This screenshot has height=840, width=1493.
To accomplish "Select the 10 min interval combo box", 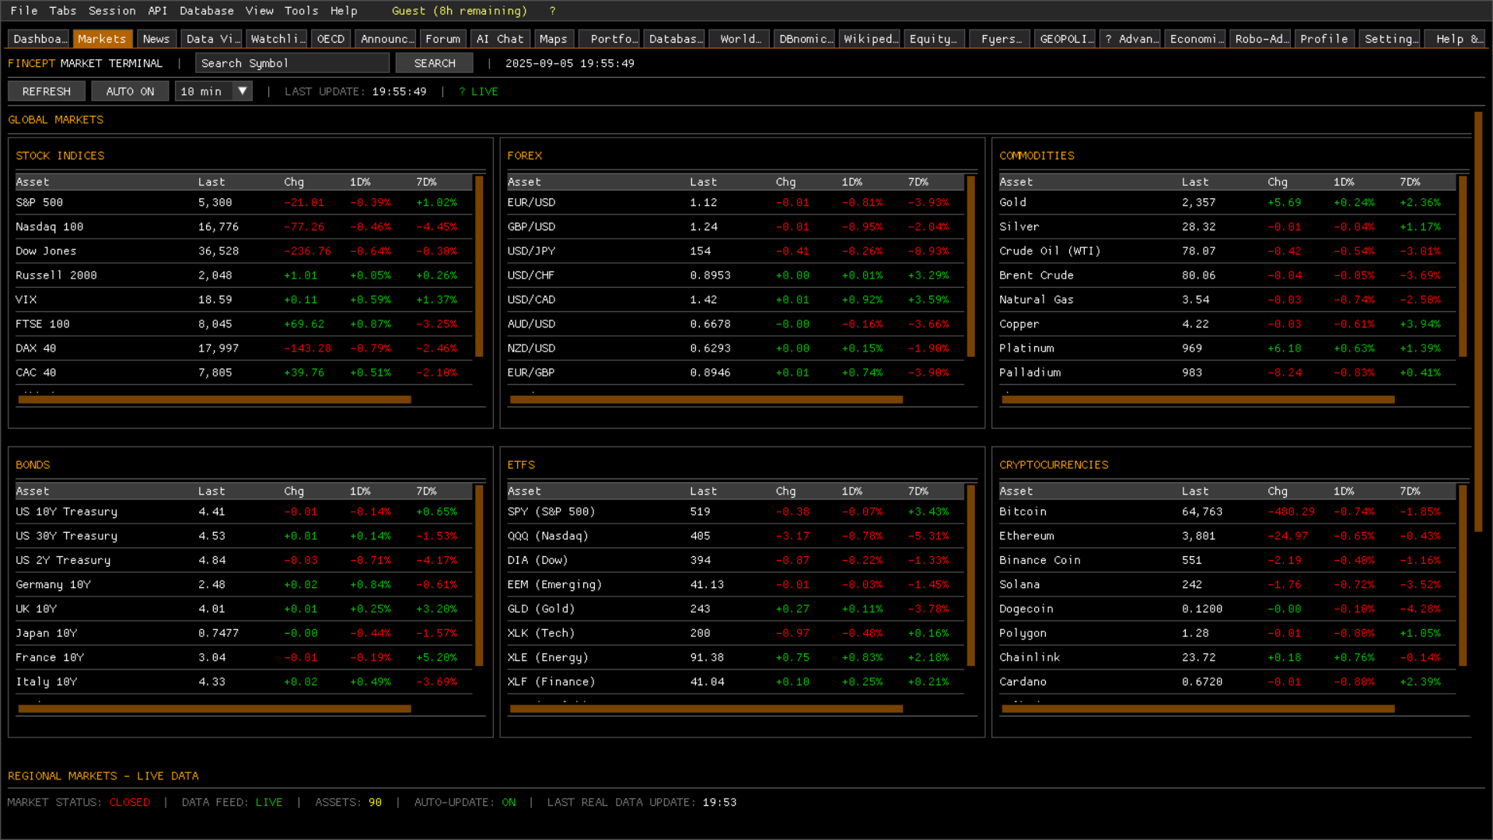I will tap(203, 92).
